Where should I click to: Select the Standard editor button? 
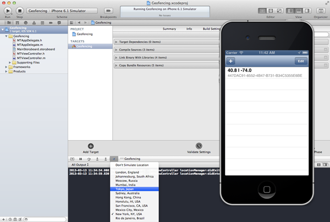262,11
